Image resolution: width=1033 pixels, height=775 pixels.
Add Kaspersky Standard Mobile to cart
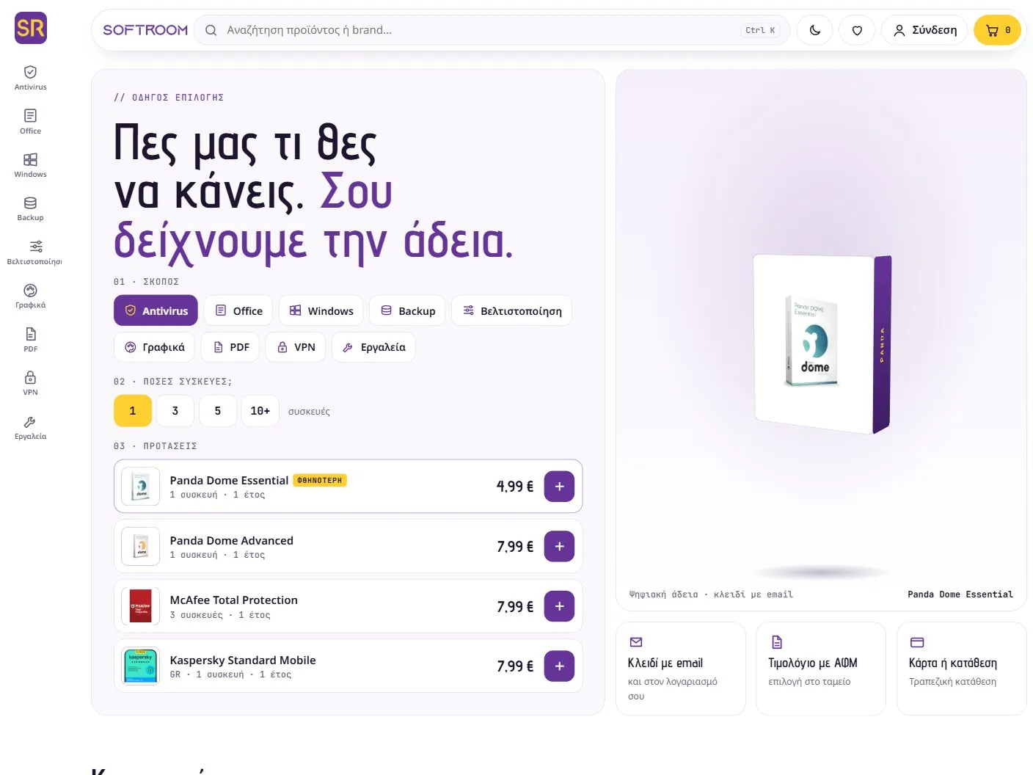click(x=559, y=666)
